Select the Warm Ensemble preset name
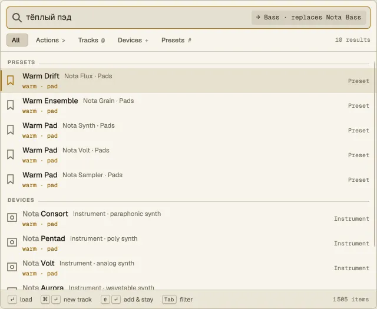 coord(50,101)
